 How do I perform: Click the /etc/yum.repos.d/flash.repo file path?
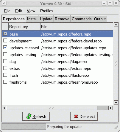pyautogui.click(x=65, y=75)
